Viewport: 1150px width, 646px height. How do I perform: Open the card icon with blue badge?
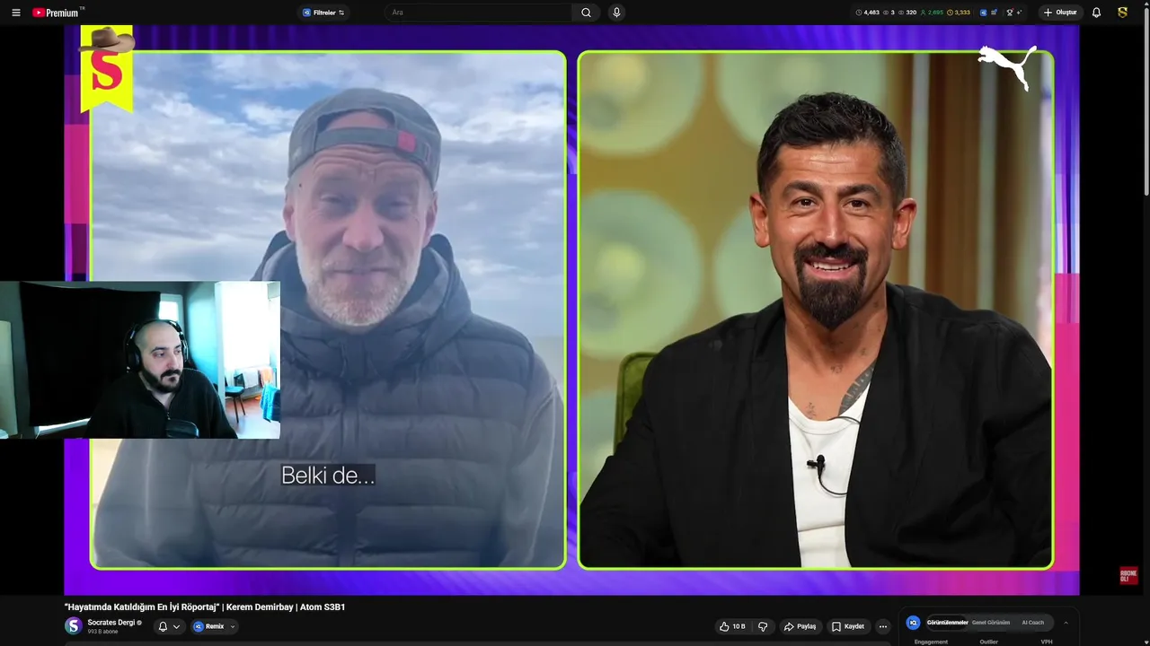tap(995, 13)
